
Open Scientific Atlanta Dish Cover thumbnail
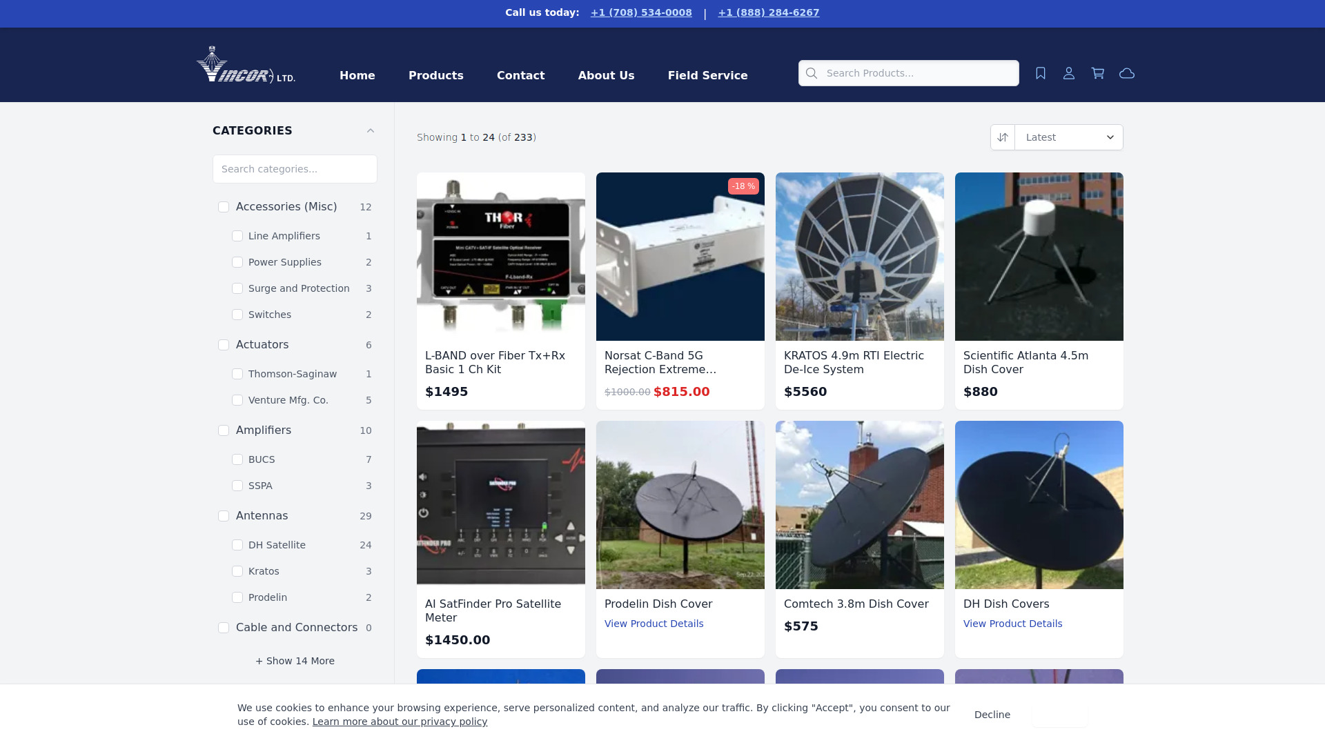point(1039,257)
